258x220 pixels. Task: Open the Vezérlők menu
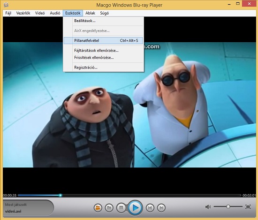(23, 13)
